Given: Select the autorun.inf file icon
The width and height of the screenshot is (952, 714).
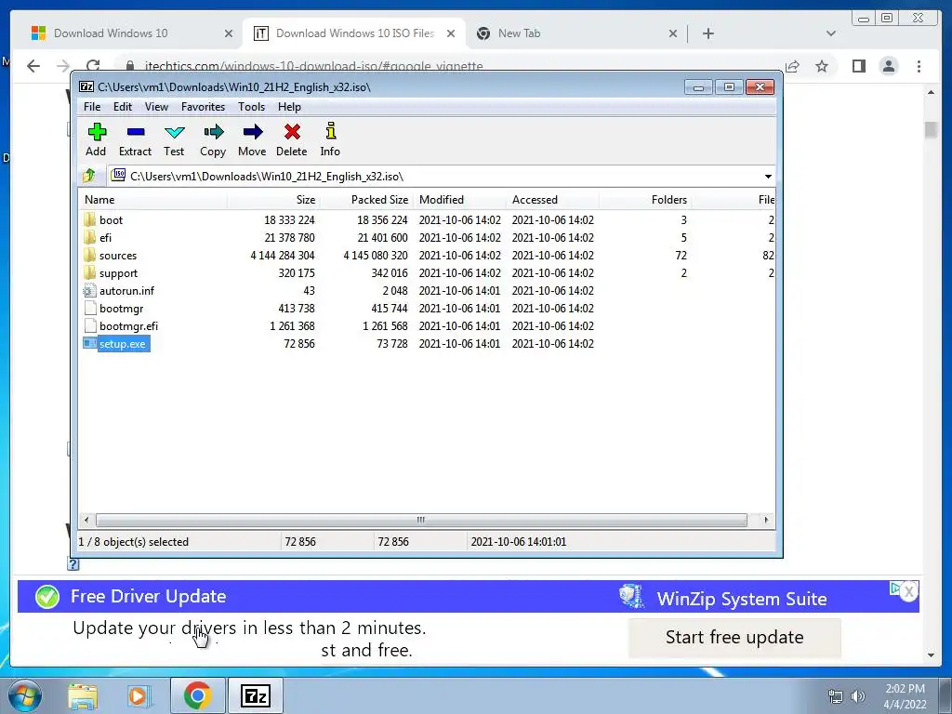Looking at the screenshot, I should 90,290.
